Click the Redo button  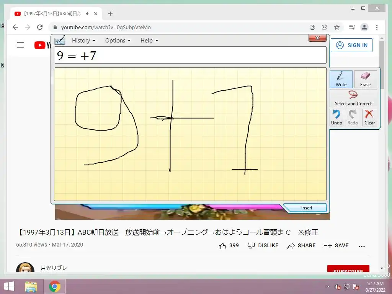coord(353,118)
